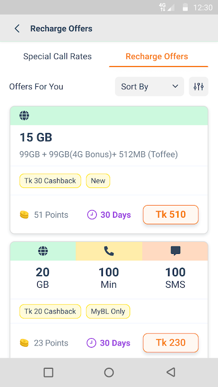Open the 15 GB offer details
The width and height of the screenshot is (218, 387).
109,145
